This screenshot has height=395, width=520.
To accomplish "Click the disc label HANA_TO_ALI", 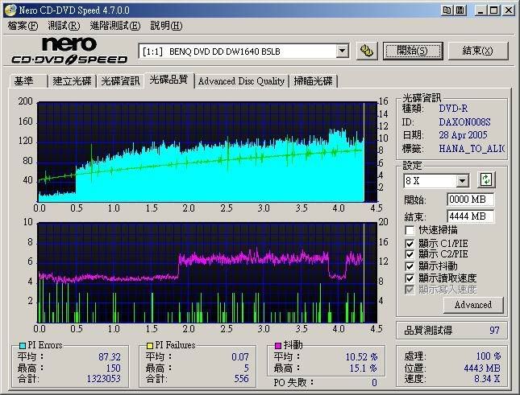I will click(472, 149).
